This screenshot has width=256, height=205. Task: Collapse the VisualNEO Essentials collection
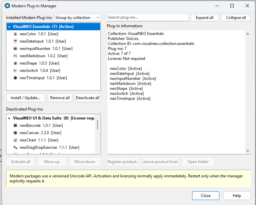[x=9, y=27]
